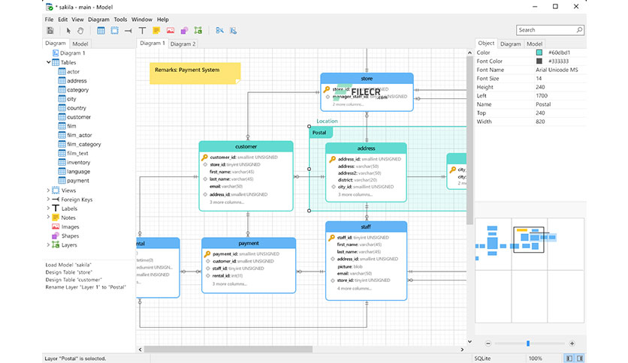Screen dimensions: 628x363
Task: Click the Width value 820
Action: click(x=540, y=121)
